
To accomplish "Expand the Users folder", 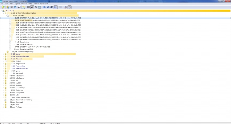I will 4,54.
